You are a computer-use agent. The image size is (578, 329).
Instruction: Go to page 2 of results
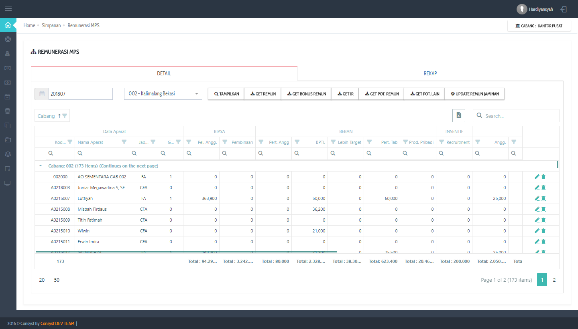(x=554, y=280)
